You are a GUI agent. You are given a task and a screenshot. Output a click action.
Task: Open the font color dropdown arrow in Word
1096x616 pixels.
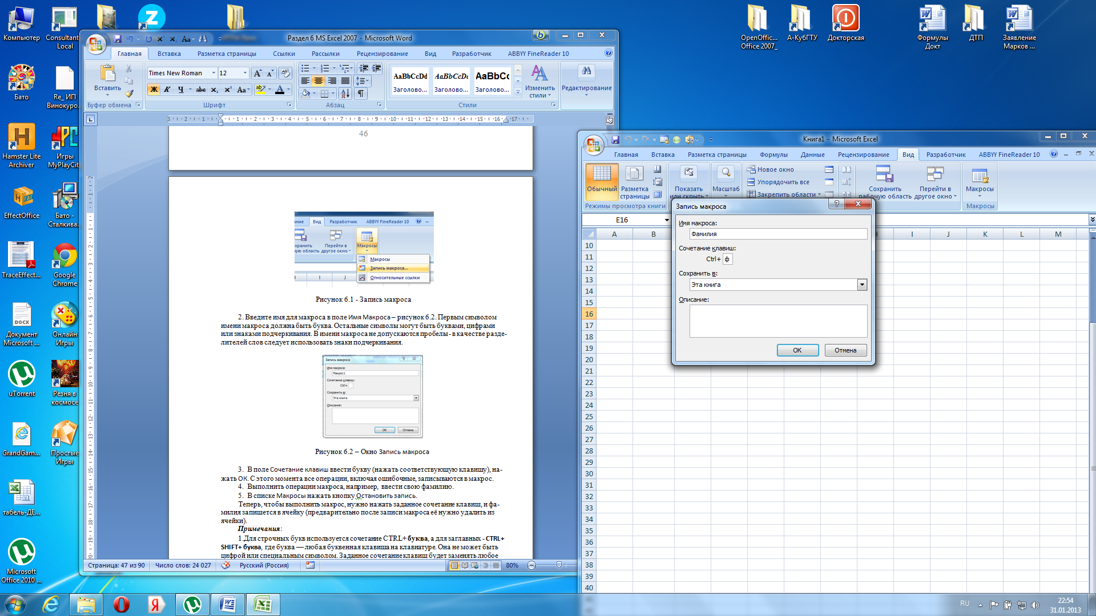(288, 90)
